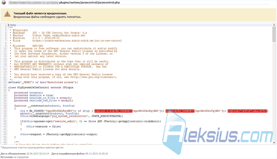This screenshot has width=277, height=159.
Task: Click the jscsscontrol.php file path text
Action: click(x=89, y=2)
